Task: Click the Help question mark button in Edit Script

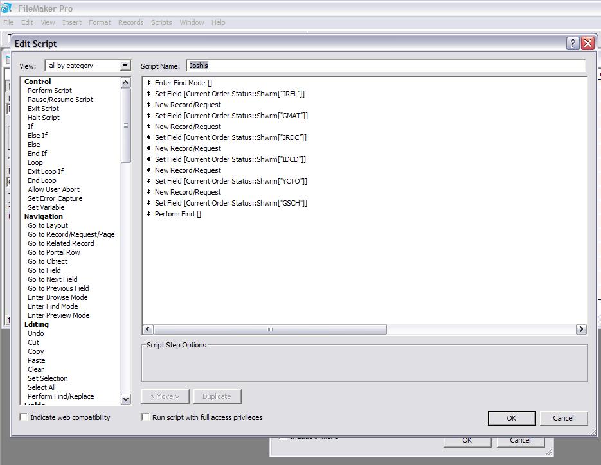Action: pyautogui.click(x=573, y=43)
